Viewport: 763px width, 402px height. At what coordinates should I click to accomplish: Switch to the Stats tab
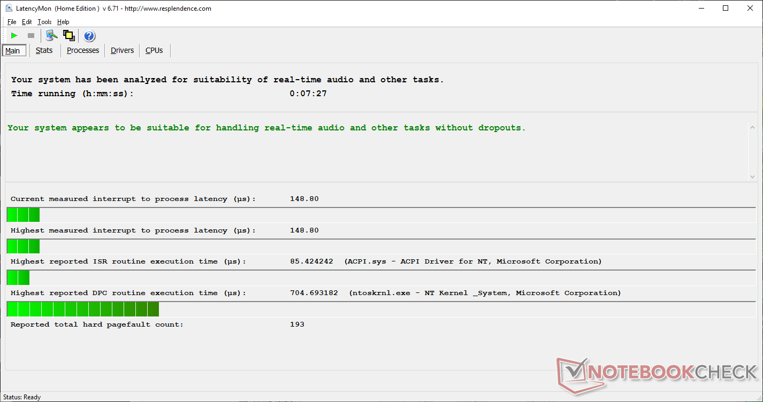(x=44, y=50)
